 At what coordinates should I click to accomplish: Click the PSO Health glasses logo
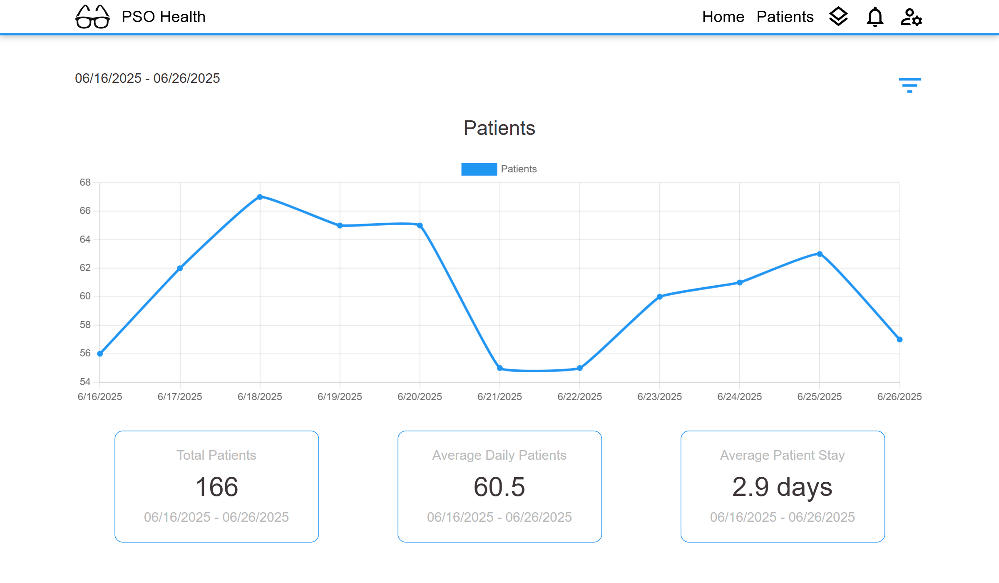(x=92, y=17)
